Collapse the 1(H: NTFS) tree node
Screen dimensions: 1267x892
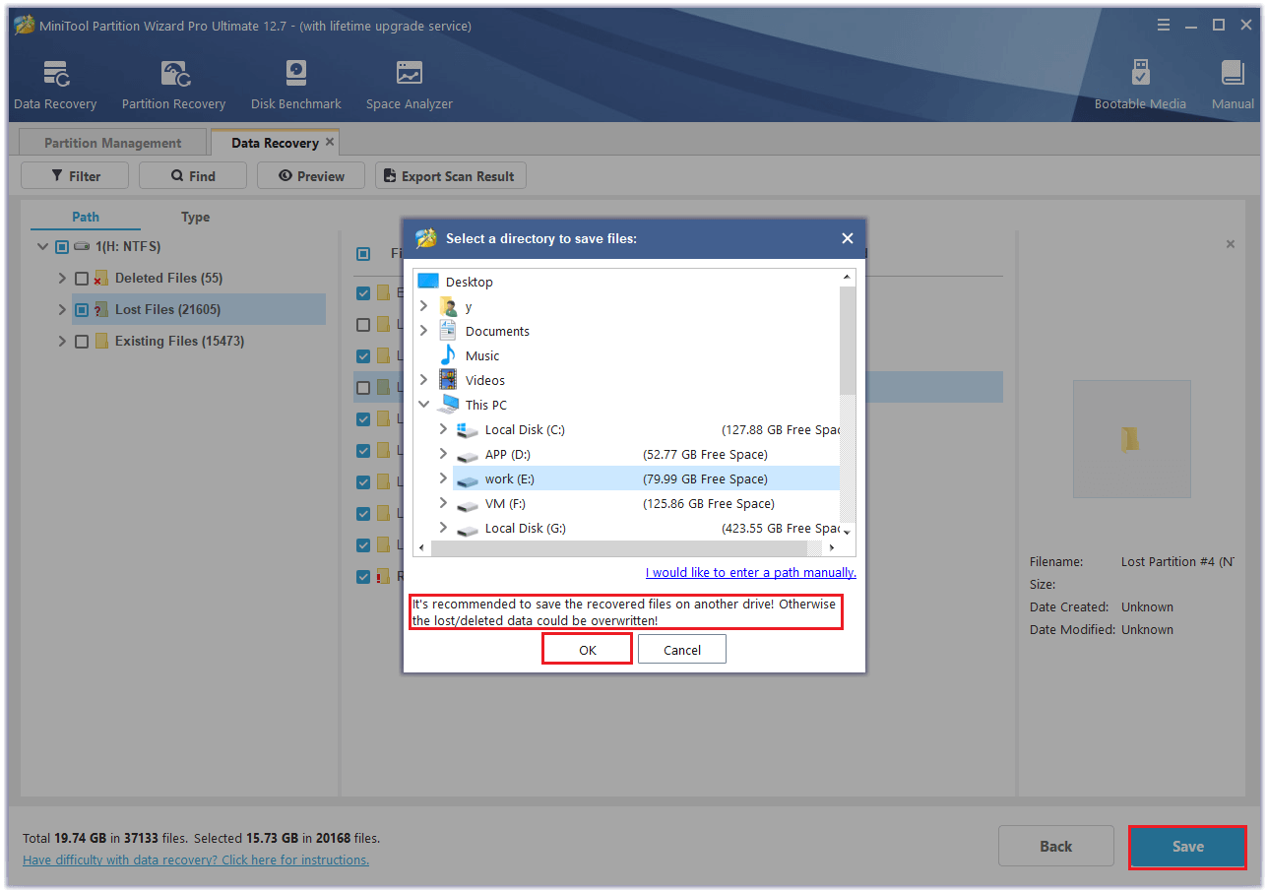(42, 246)
